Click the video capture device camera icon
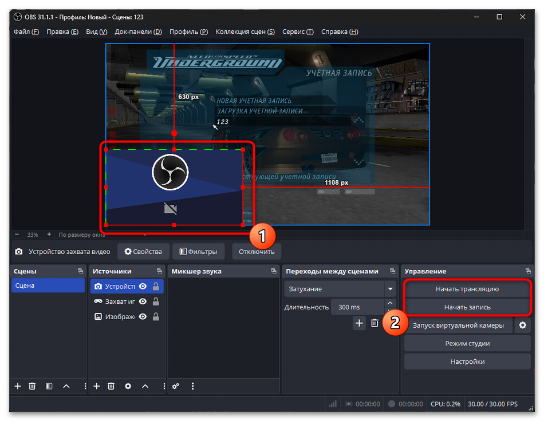 pyautogui.click(x=98, y=287)
